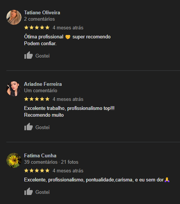Click the five-star rating on Ariadne Ferreira's review
The width and height of the screenshot is (180, 204).
[x=37, y=99]
